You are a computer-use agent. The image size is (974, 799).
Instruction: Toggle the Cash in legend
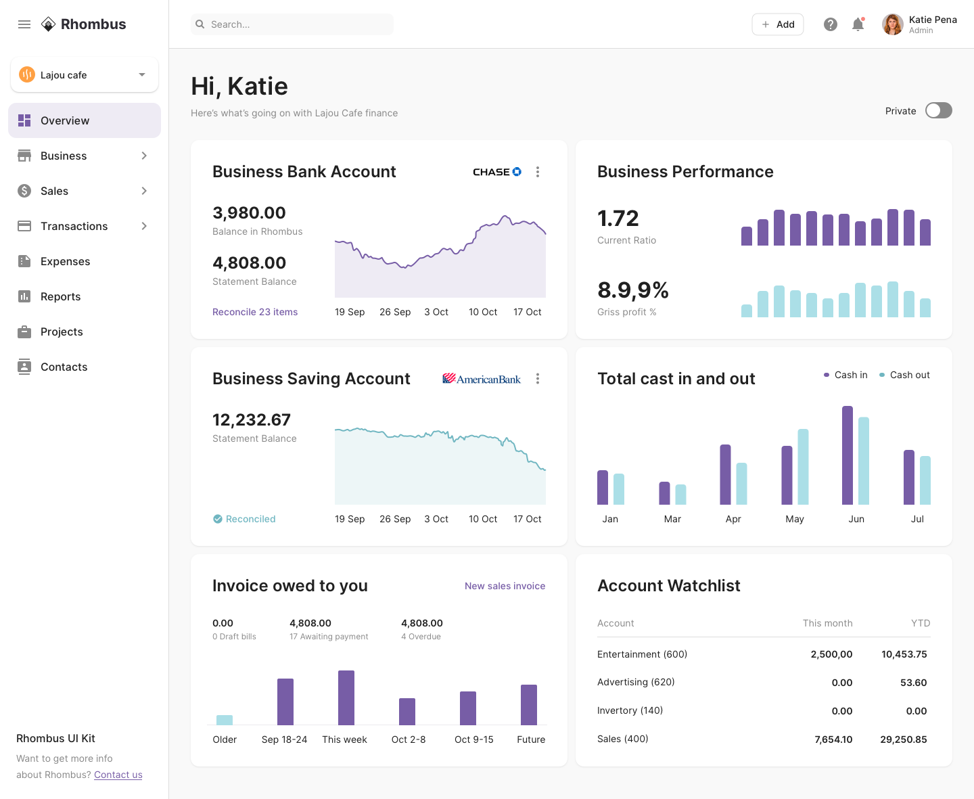[x=845, y=375]
